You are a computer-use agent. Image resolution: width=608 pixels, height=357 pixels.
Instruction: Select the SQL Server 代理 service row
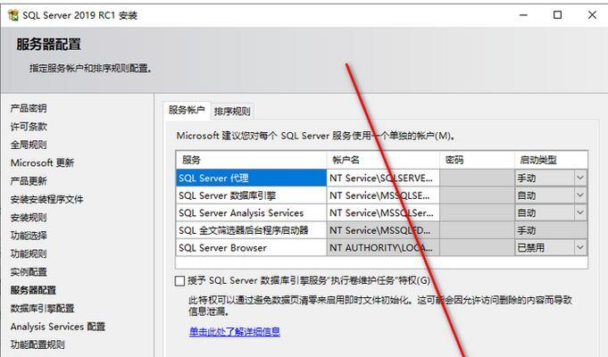[x=251, y=178]
